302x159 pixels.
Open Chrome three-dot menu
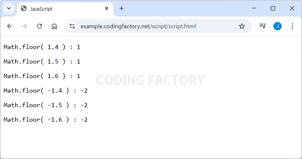tap(292, 26)
